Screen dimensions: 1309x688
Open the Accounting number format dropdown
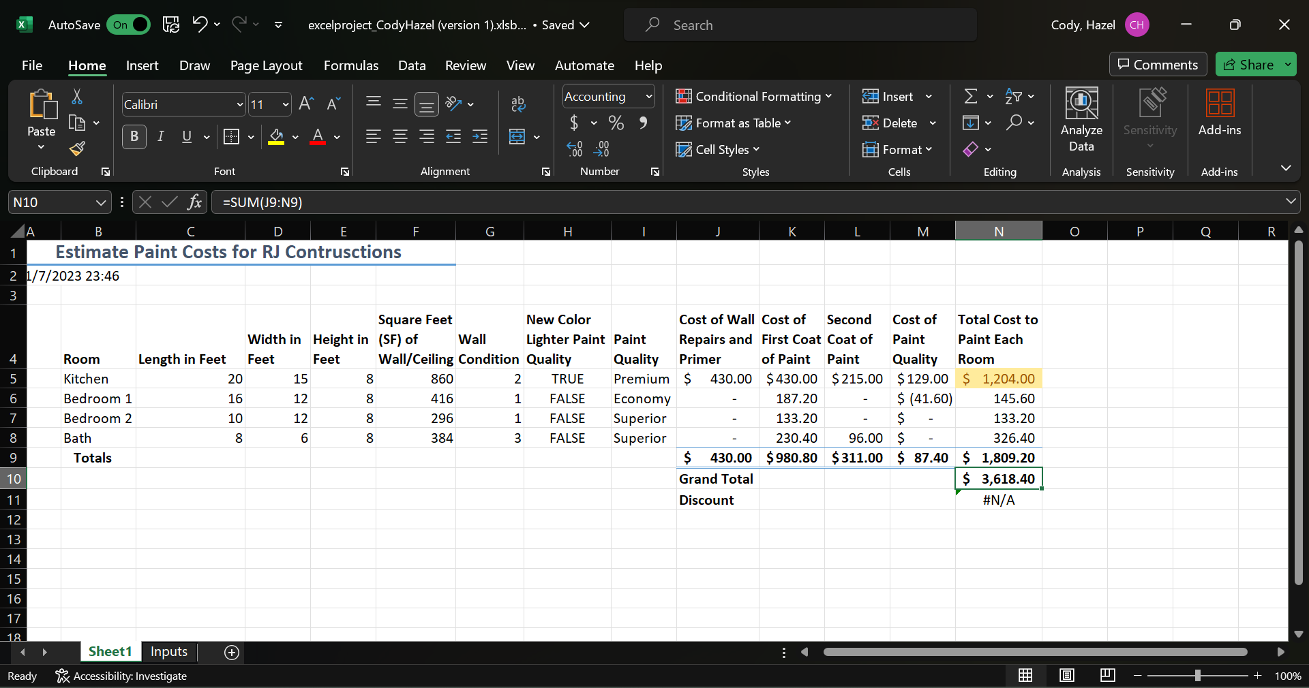pos(649,97)
